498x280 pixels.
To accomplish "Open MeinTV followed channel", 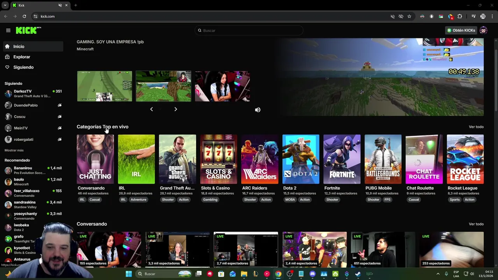I will 33,128.
